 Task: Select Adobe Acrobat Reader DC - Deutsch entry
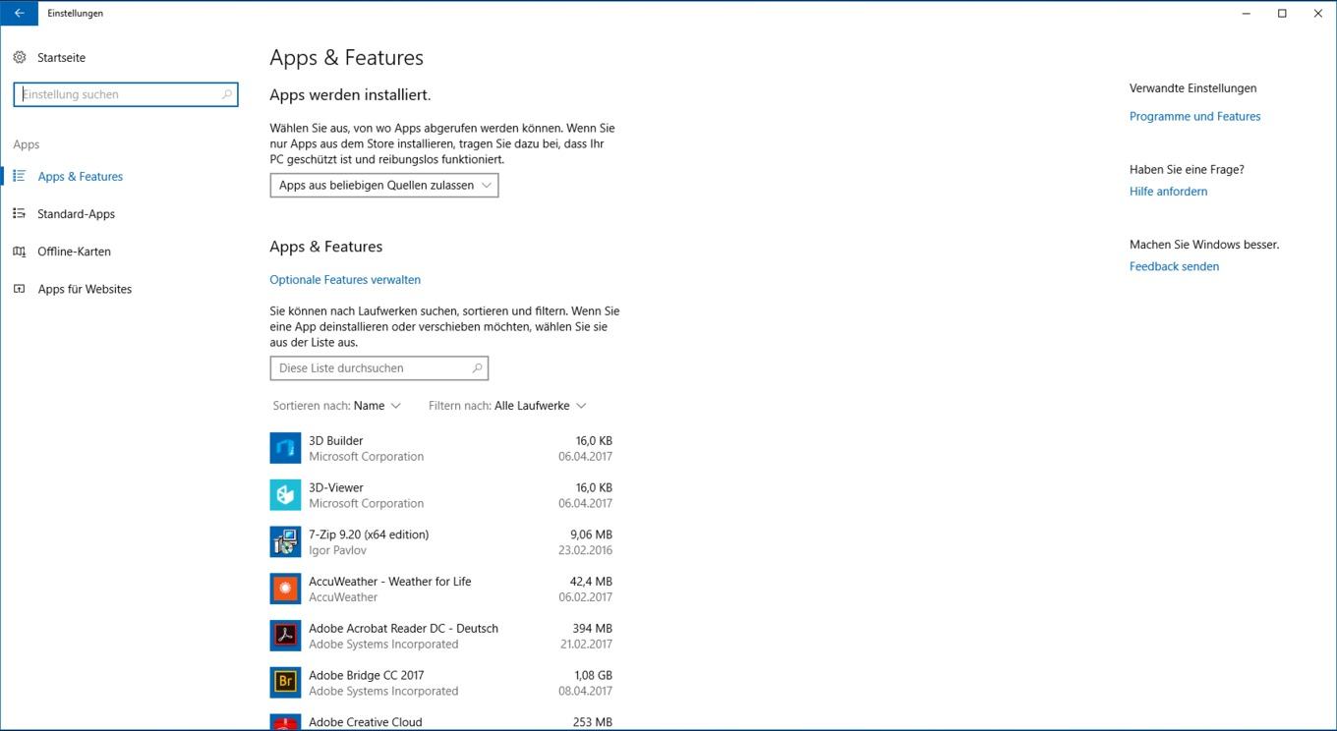tap(444, 636)
